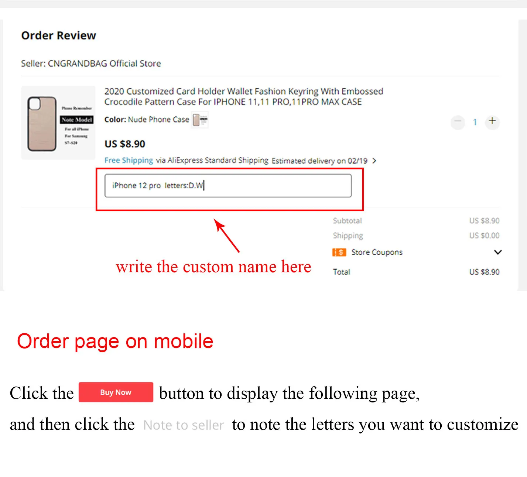Click the Nude Phone Case color thumbnail icon
Viewport: 527px width, 477px height.
200,120
